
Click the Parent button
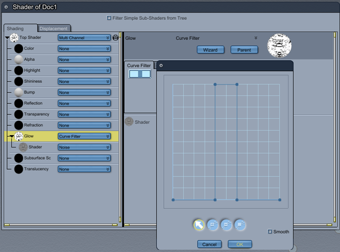[244, 50]
